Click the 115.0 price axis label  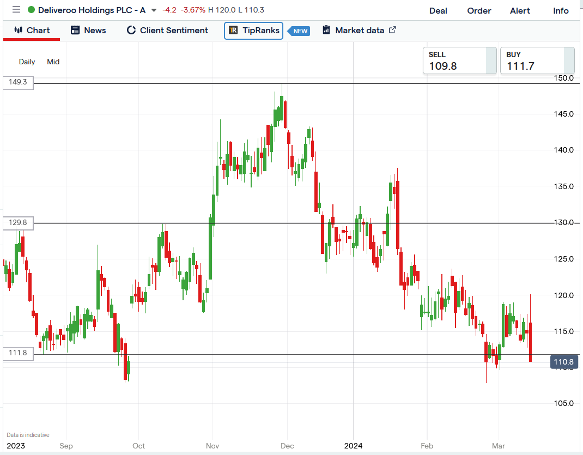click(564, 332)
